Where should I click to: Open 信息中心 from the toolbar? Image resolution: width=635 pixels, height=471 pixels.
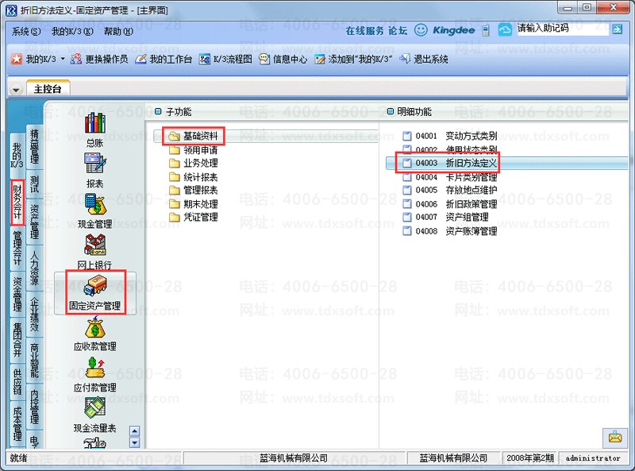(x=283, y=60)
